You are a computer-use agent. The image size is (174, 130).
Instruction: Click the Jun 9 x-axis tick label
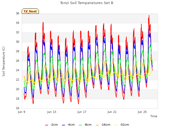21,112
